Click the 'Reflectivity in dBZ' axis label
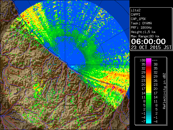 pyautogui.click(x=164, y=91)
